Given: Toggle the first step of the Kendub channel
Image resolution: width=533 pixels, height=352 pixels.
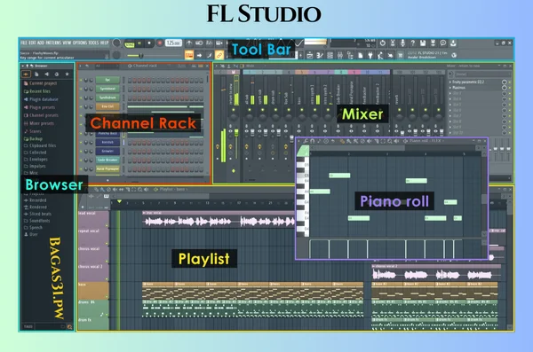Looking at the screenshot, I should pyautogui.click(x=130, y=143).
